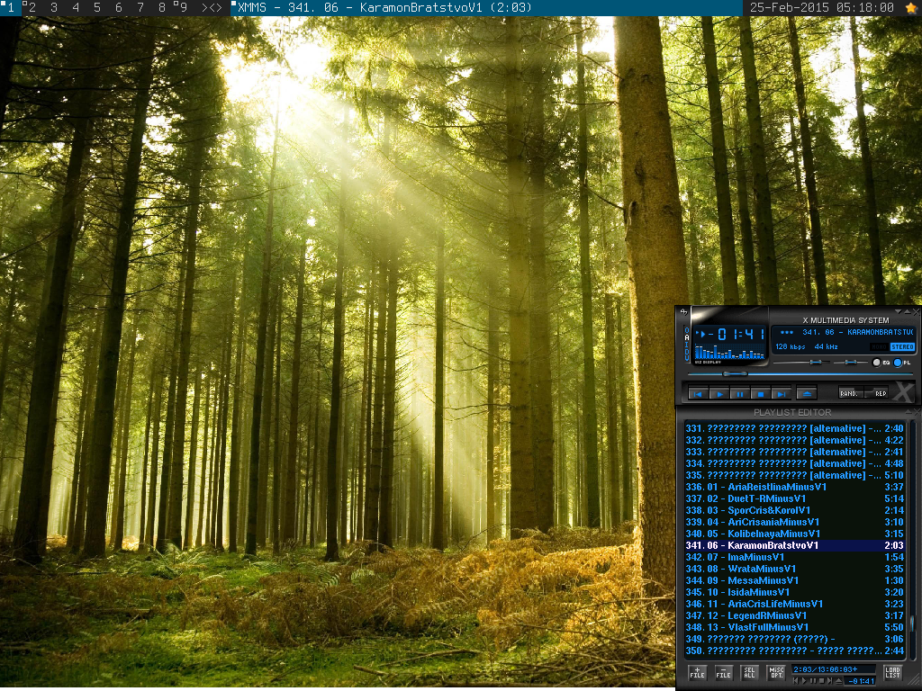The width and height of the screenshot is (922, 691).
Task: Shade the Playlist Editor with its triangle button
Action: coord(909,412)
